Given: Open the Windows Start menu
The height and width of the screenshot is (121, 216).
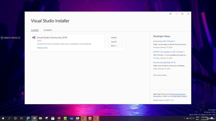Looking at the screenshot, I should coord(3,118).
